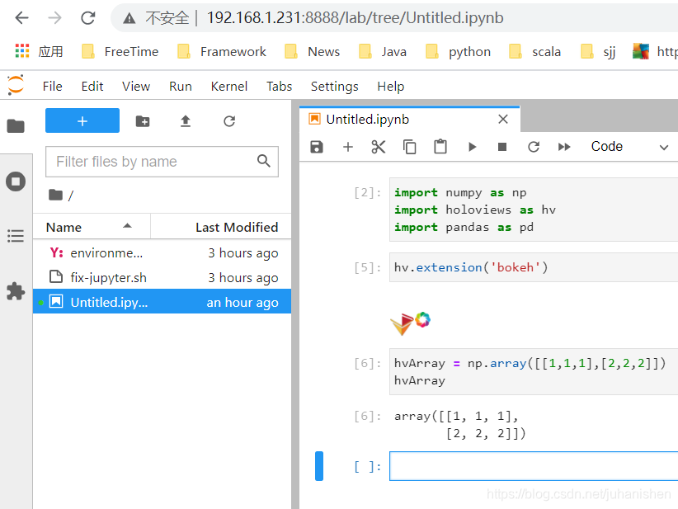Viewport: 678px width, 509px height.
Task: Reload the browser page
Action: point(88,17)
